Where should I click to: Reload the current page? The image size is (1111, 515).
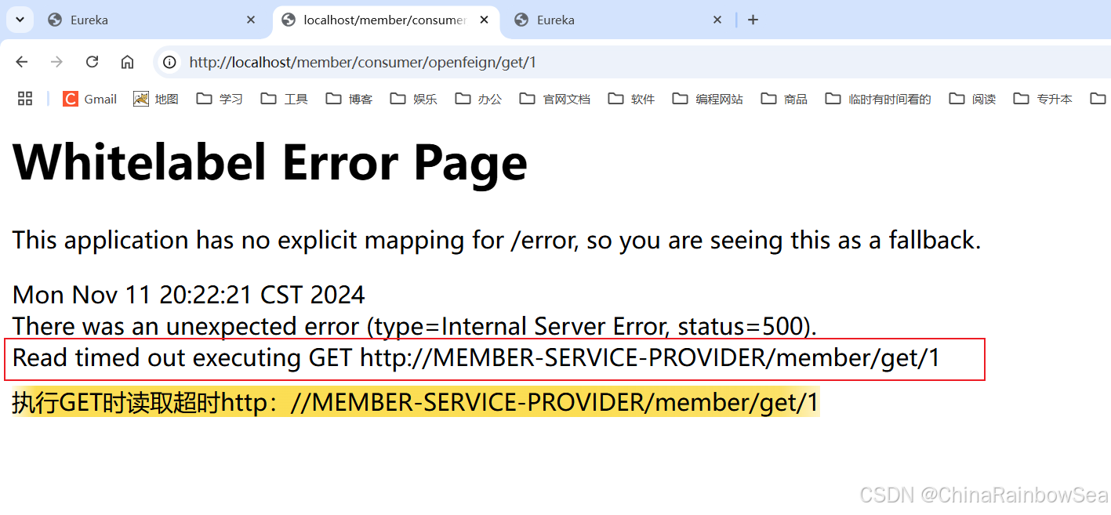(92, 62)
